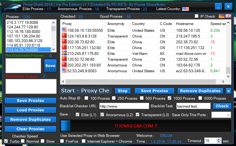Click the German flag language icon

pos(222,16)
